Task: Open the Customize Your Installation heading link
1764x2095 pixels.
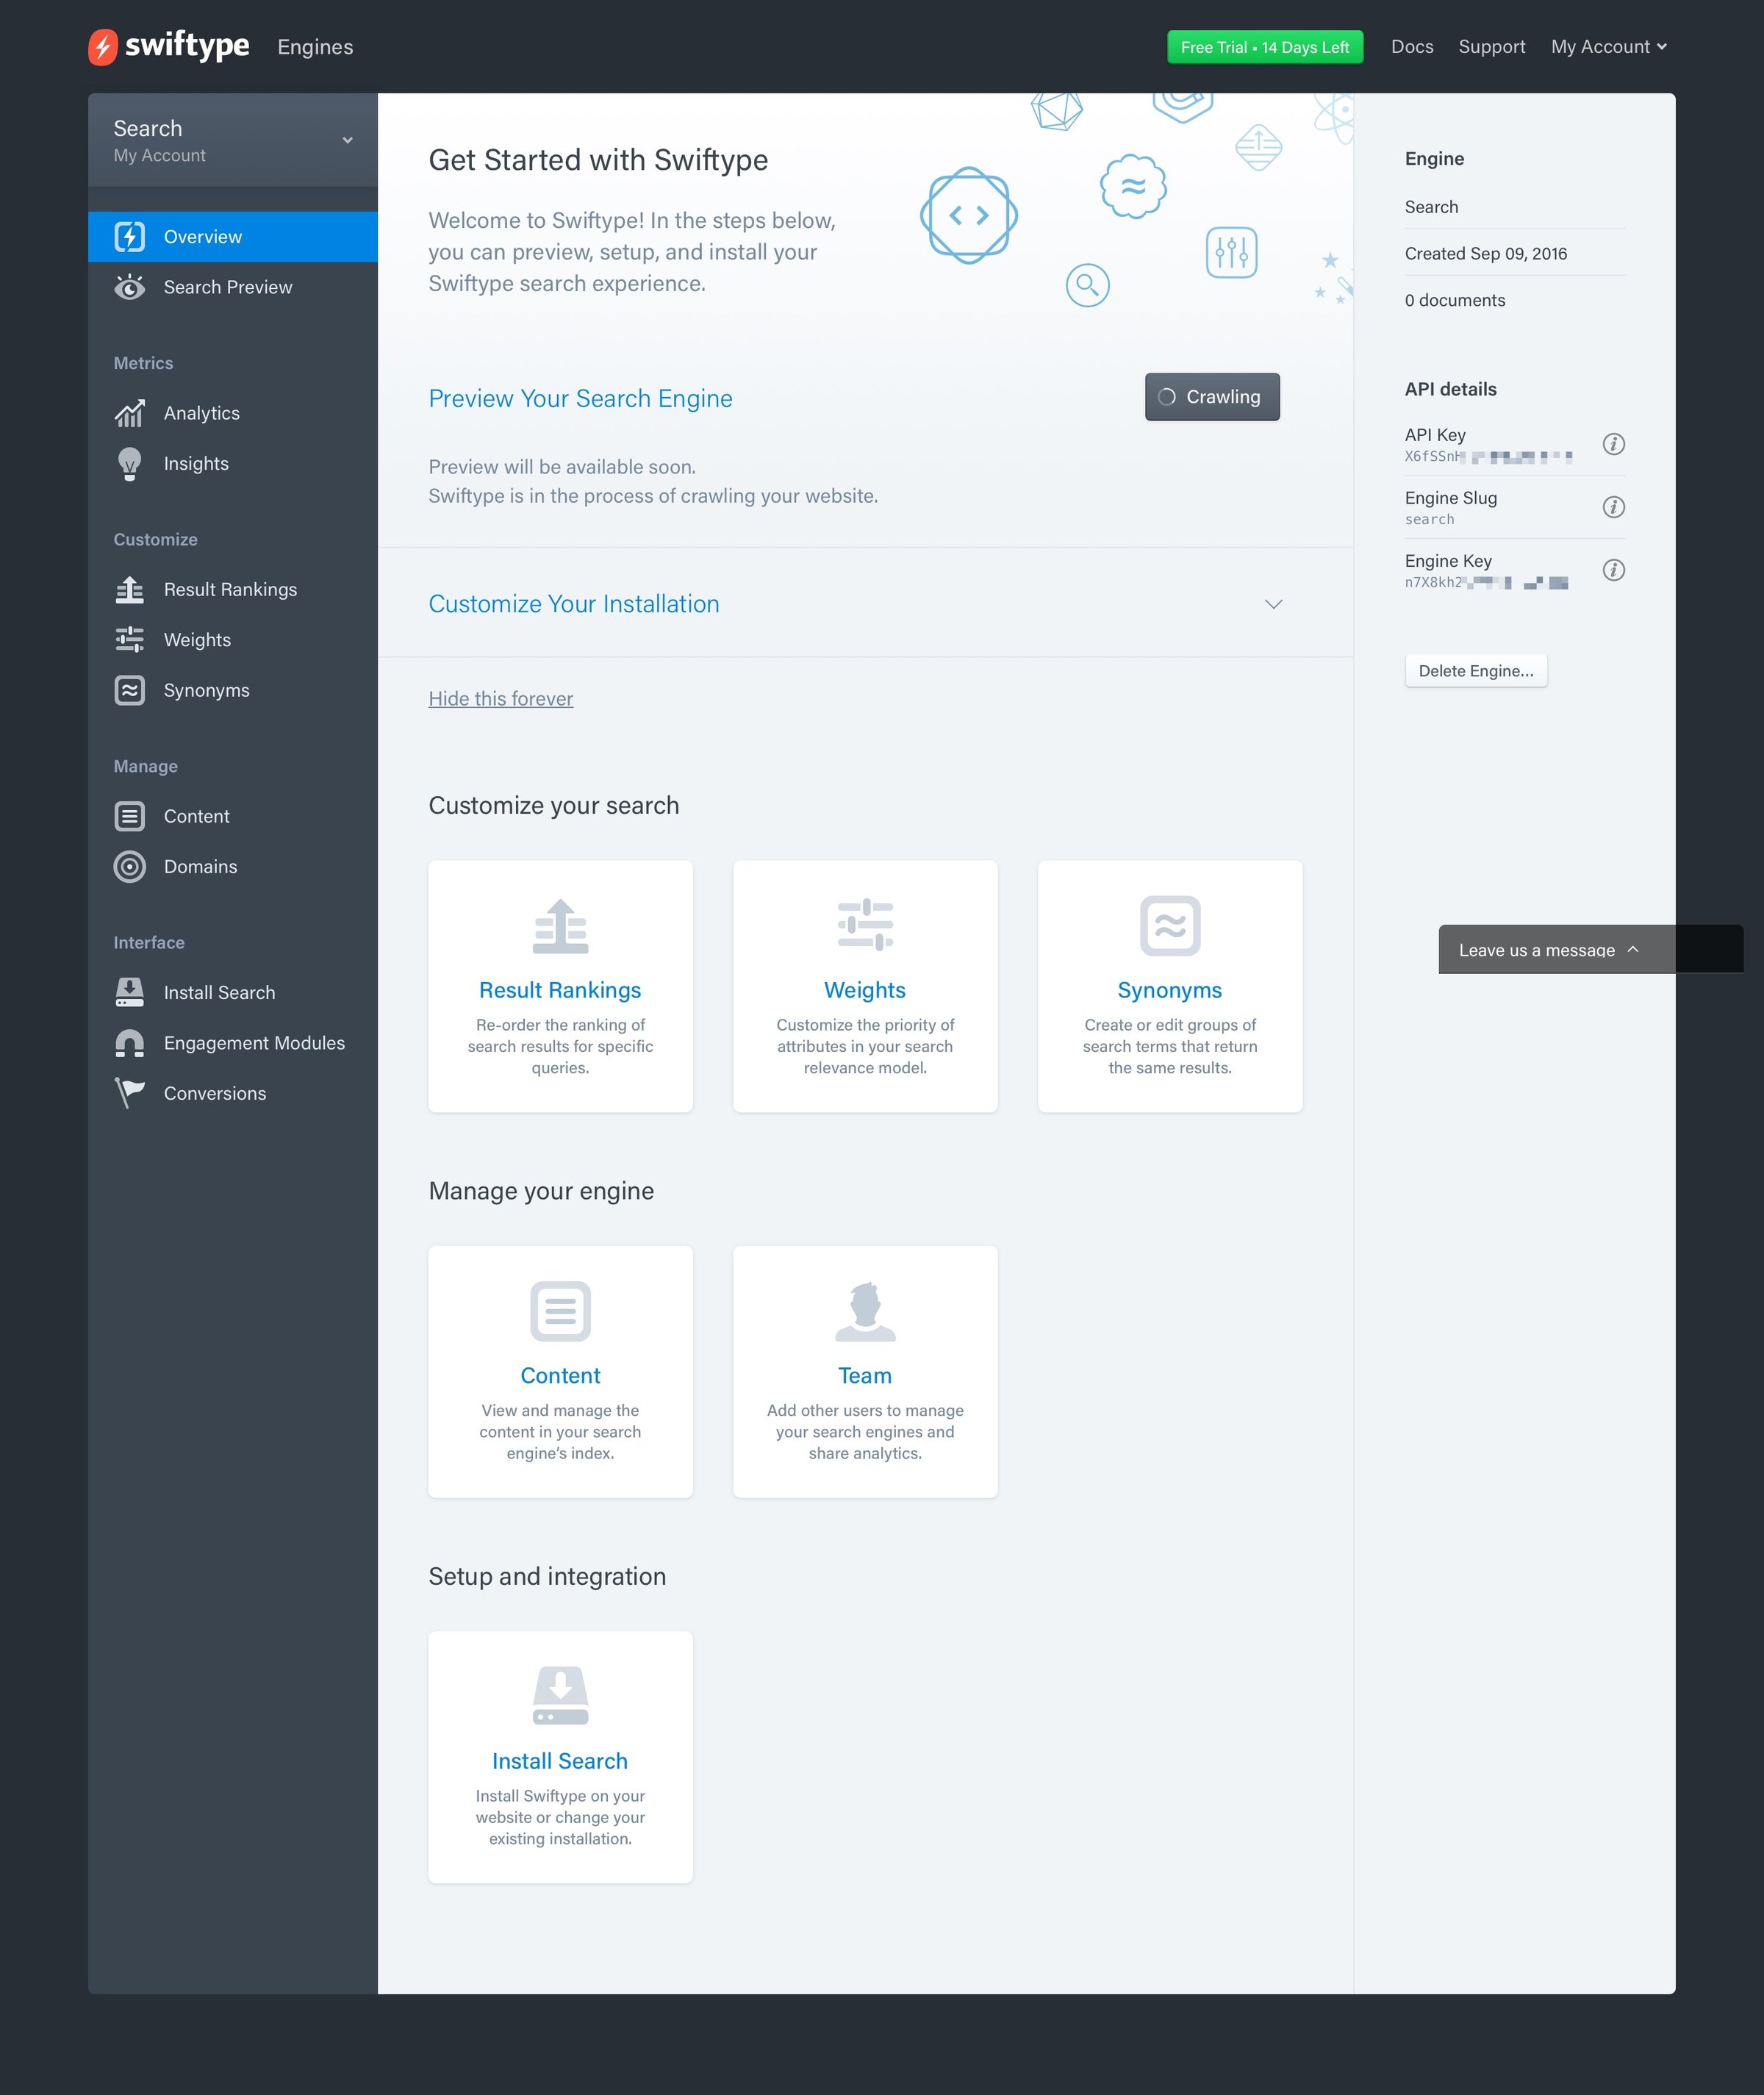Action: [x=574, y=604]
